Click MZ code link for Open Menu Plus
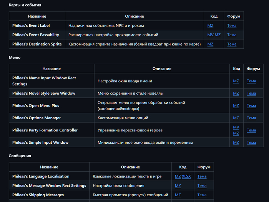The height and width of the screenshot is (202, 269). (x=236, y=105)
